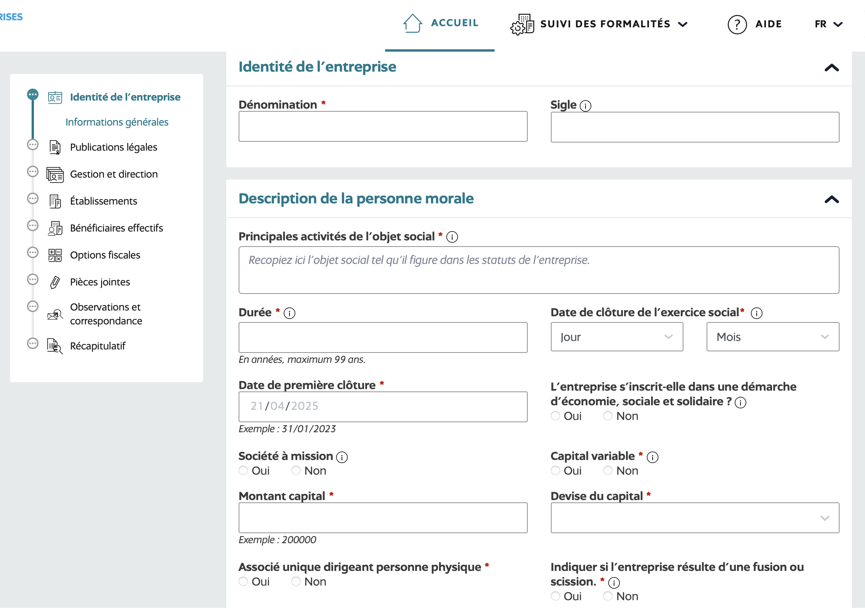The height and width of the screenshot is (611, 865).
Task: Open the Jour dropdown
Action: click(x=617, y=337)
